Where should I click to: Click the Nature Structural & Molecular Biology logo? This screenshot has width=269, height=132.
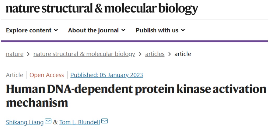point(102,9)
